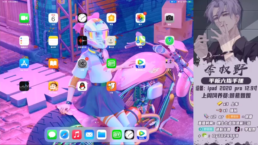The image size is (258, 145).
Task: Open the recent Clock app in dock
Action: [x=129, y=134]
